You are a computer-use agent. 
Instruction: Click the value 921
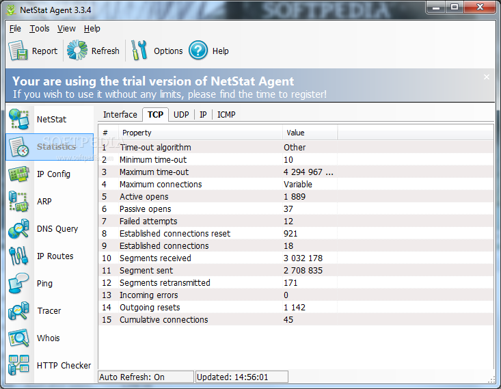tap(290, 233)
